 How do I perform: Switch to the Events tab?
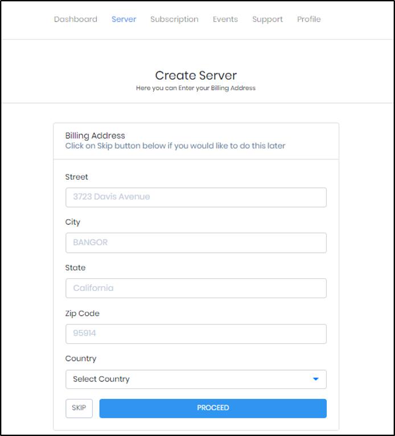coord(225,19)
